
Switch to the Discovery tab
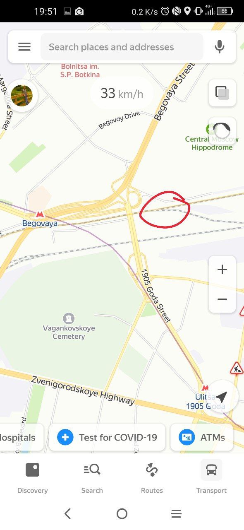pos(32,479)
